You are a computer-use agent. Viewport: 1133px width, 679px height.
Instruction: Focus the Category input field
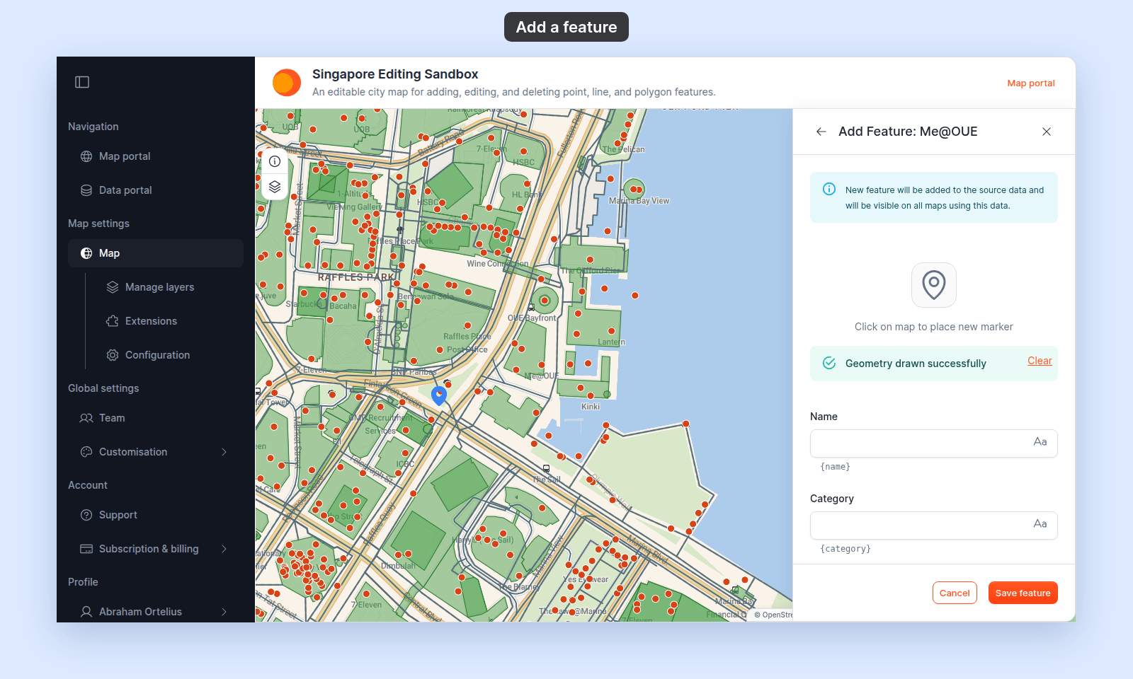[x=934, y=526]
